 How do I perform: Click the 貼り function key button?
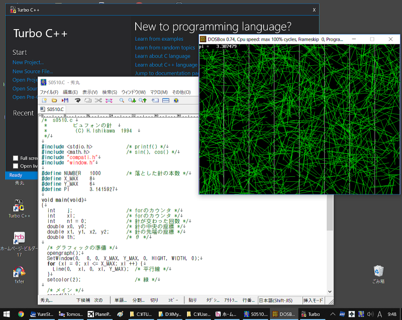[192, 300]
